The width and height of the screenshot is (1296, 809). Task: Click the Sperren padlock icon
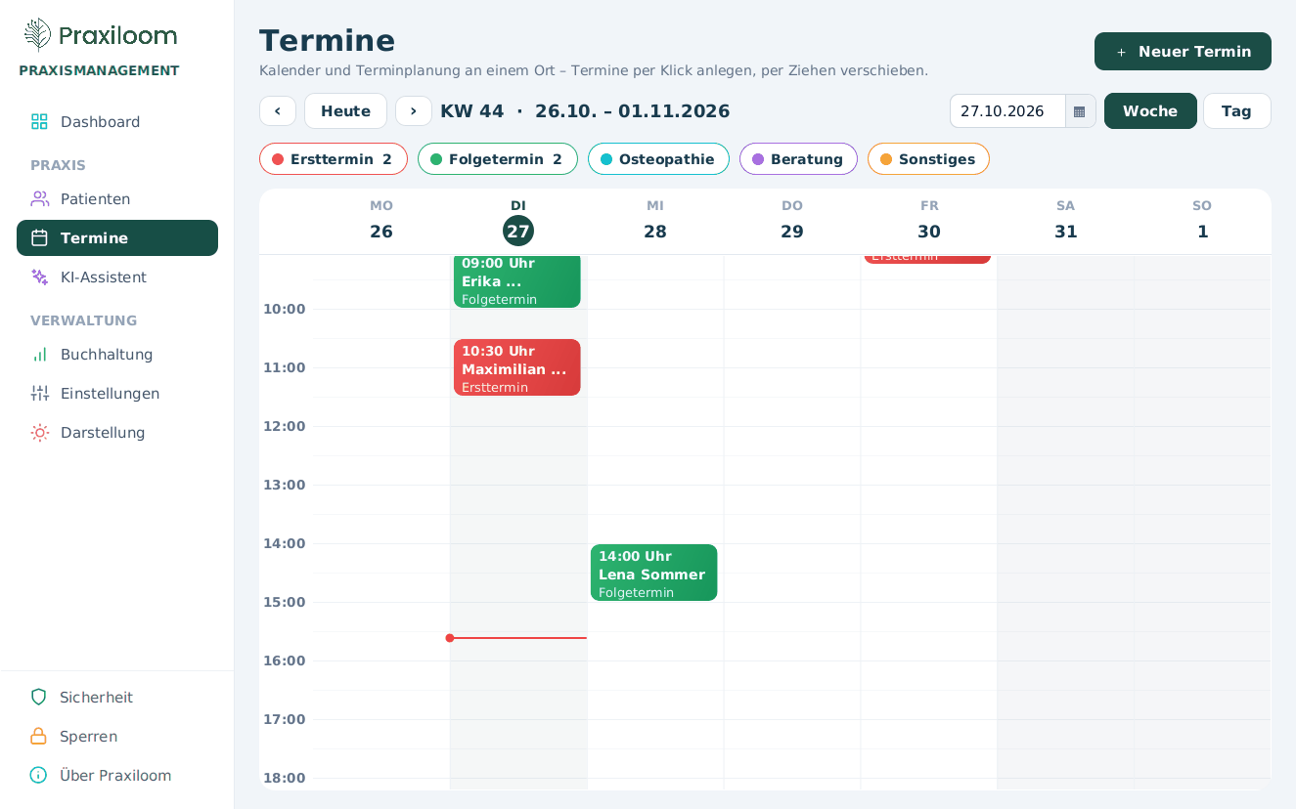(x=38, y=736)
